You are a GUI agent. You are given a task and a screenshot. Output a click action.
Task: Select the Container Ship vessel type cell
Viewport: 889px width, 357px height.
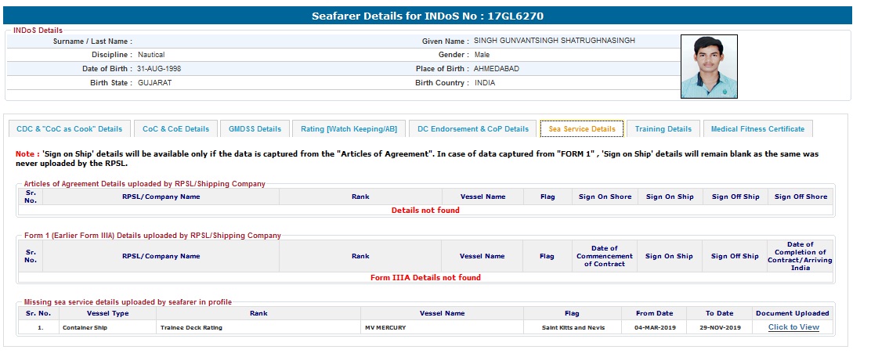coord(85,327)
